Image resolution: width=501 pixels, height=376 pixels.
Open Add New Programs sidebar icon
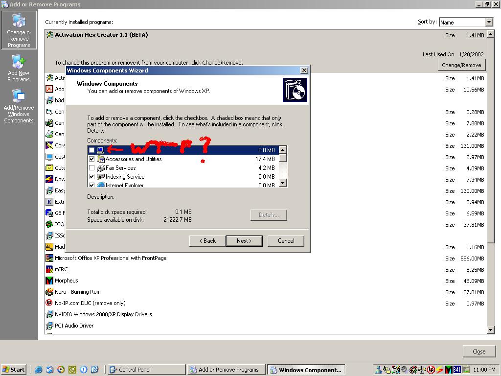coord(19,69)
